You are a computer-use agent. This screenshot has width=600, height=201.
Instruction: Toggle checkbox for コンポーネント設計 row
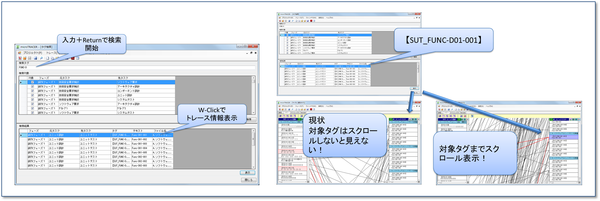32,91
